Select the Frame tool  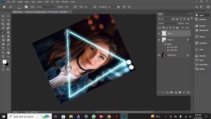[8, 24]
